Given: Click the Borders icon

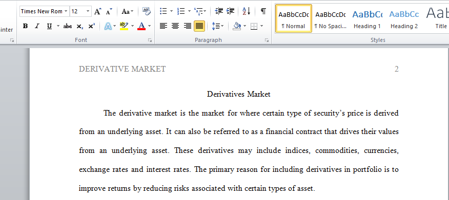Looking at the screenshot, I should [x=254, y=26].
